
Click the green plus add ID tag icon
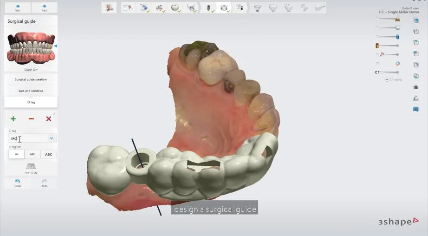(x=13, y=119)
